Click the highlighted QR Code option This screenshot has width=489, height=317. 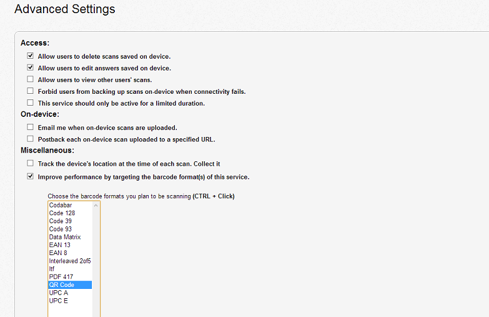(62, 285)
